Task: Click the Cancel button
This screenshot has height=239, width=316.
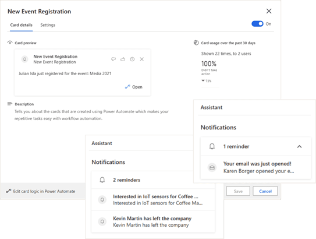Action: pos(265,191)
